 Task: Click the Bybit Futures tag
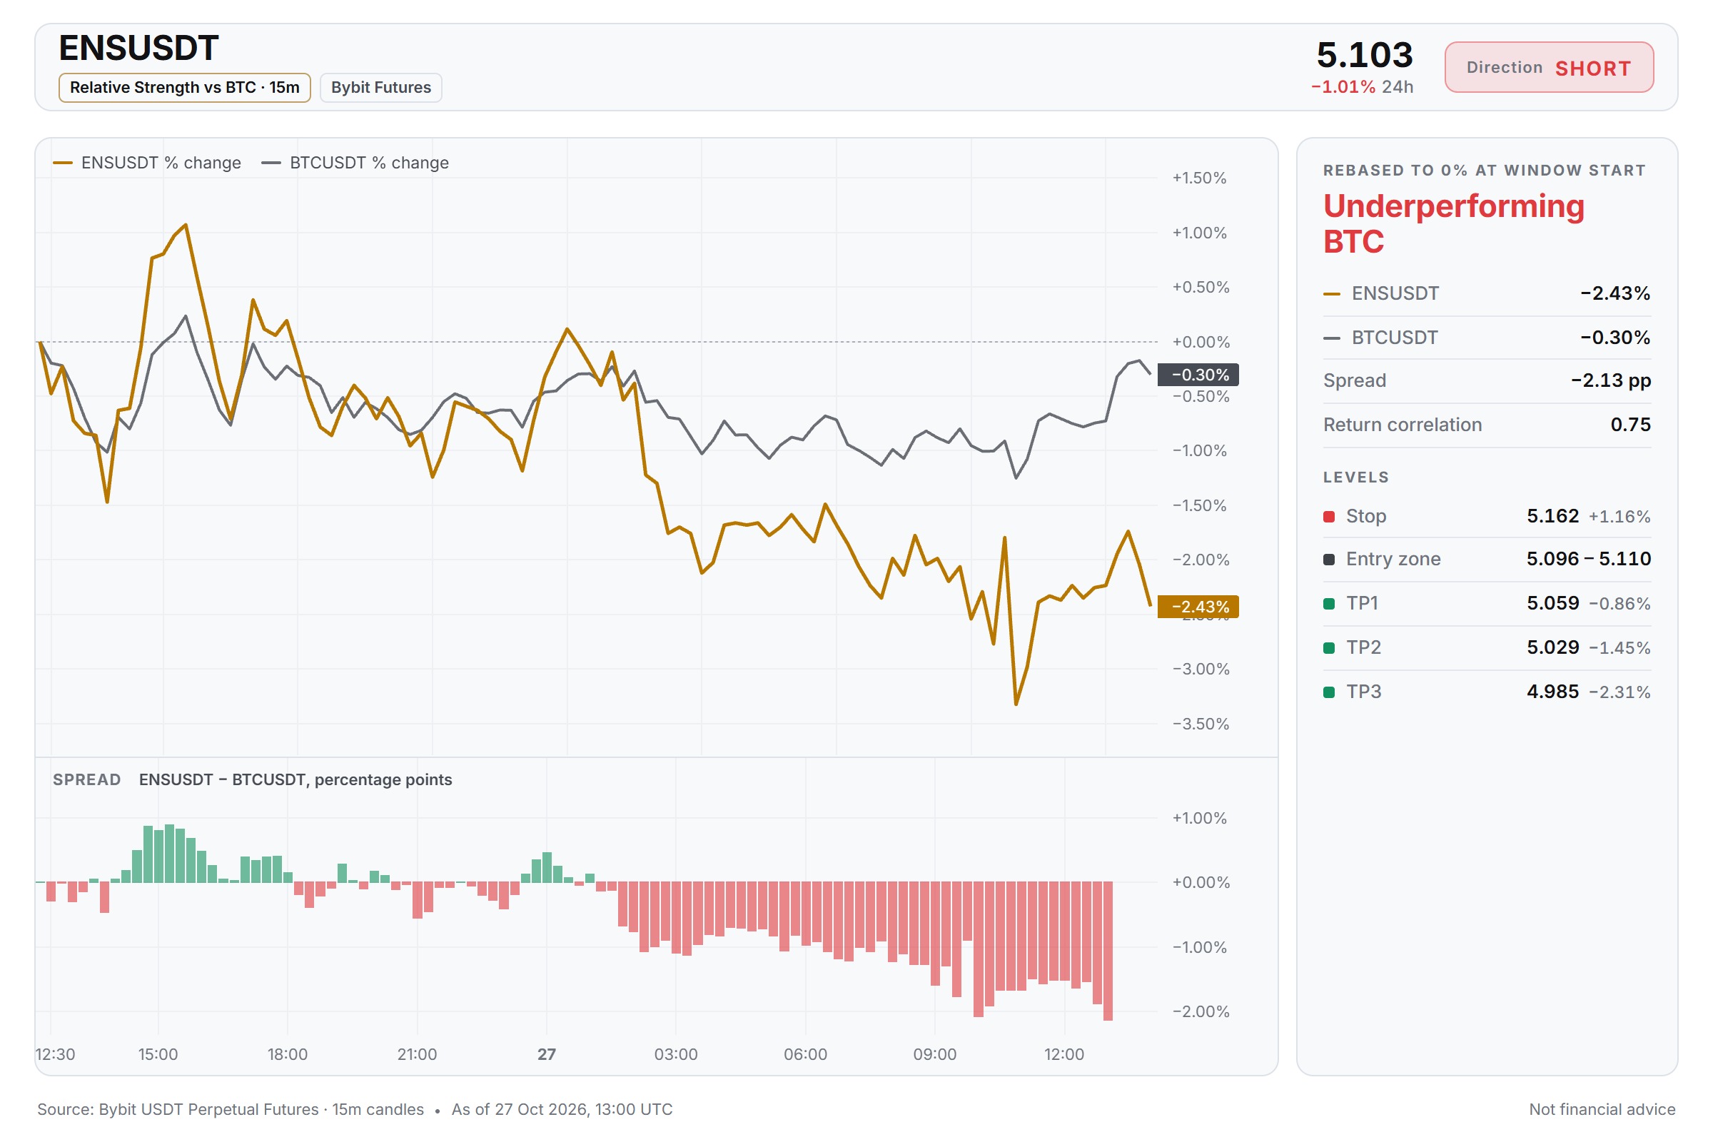[381, 87]
